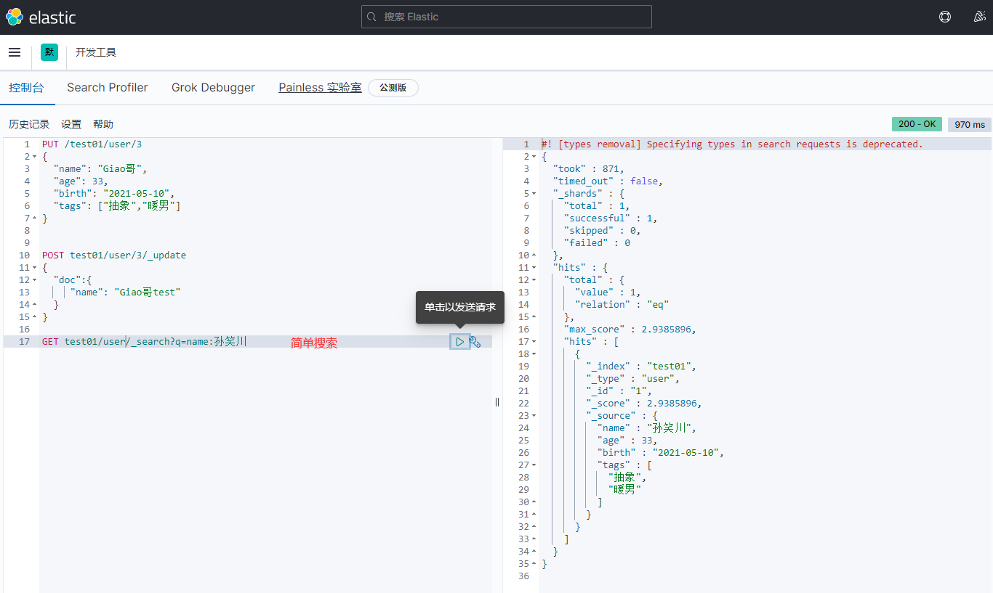Click the PUT /test01/user/3 request line
Image resolution: width=993 pixels, height=593 pixels.
92,144
